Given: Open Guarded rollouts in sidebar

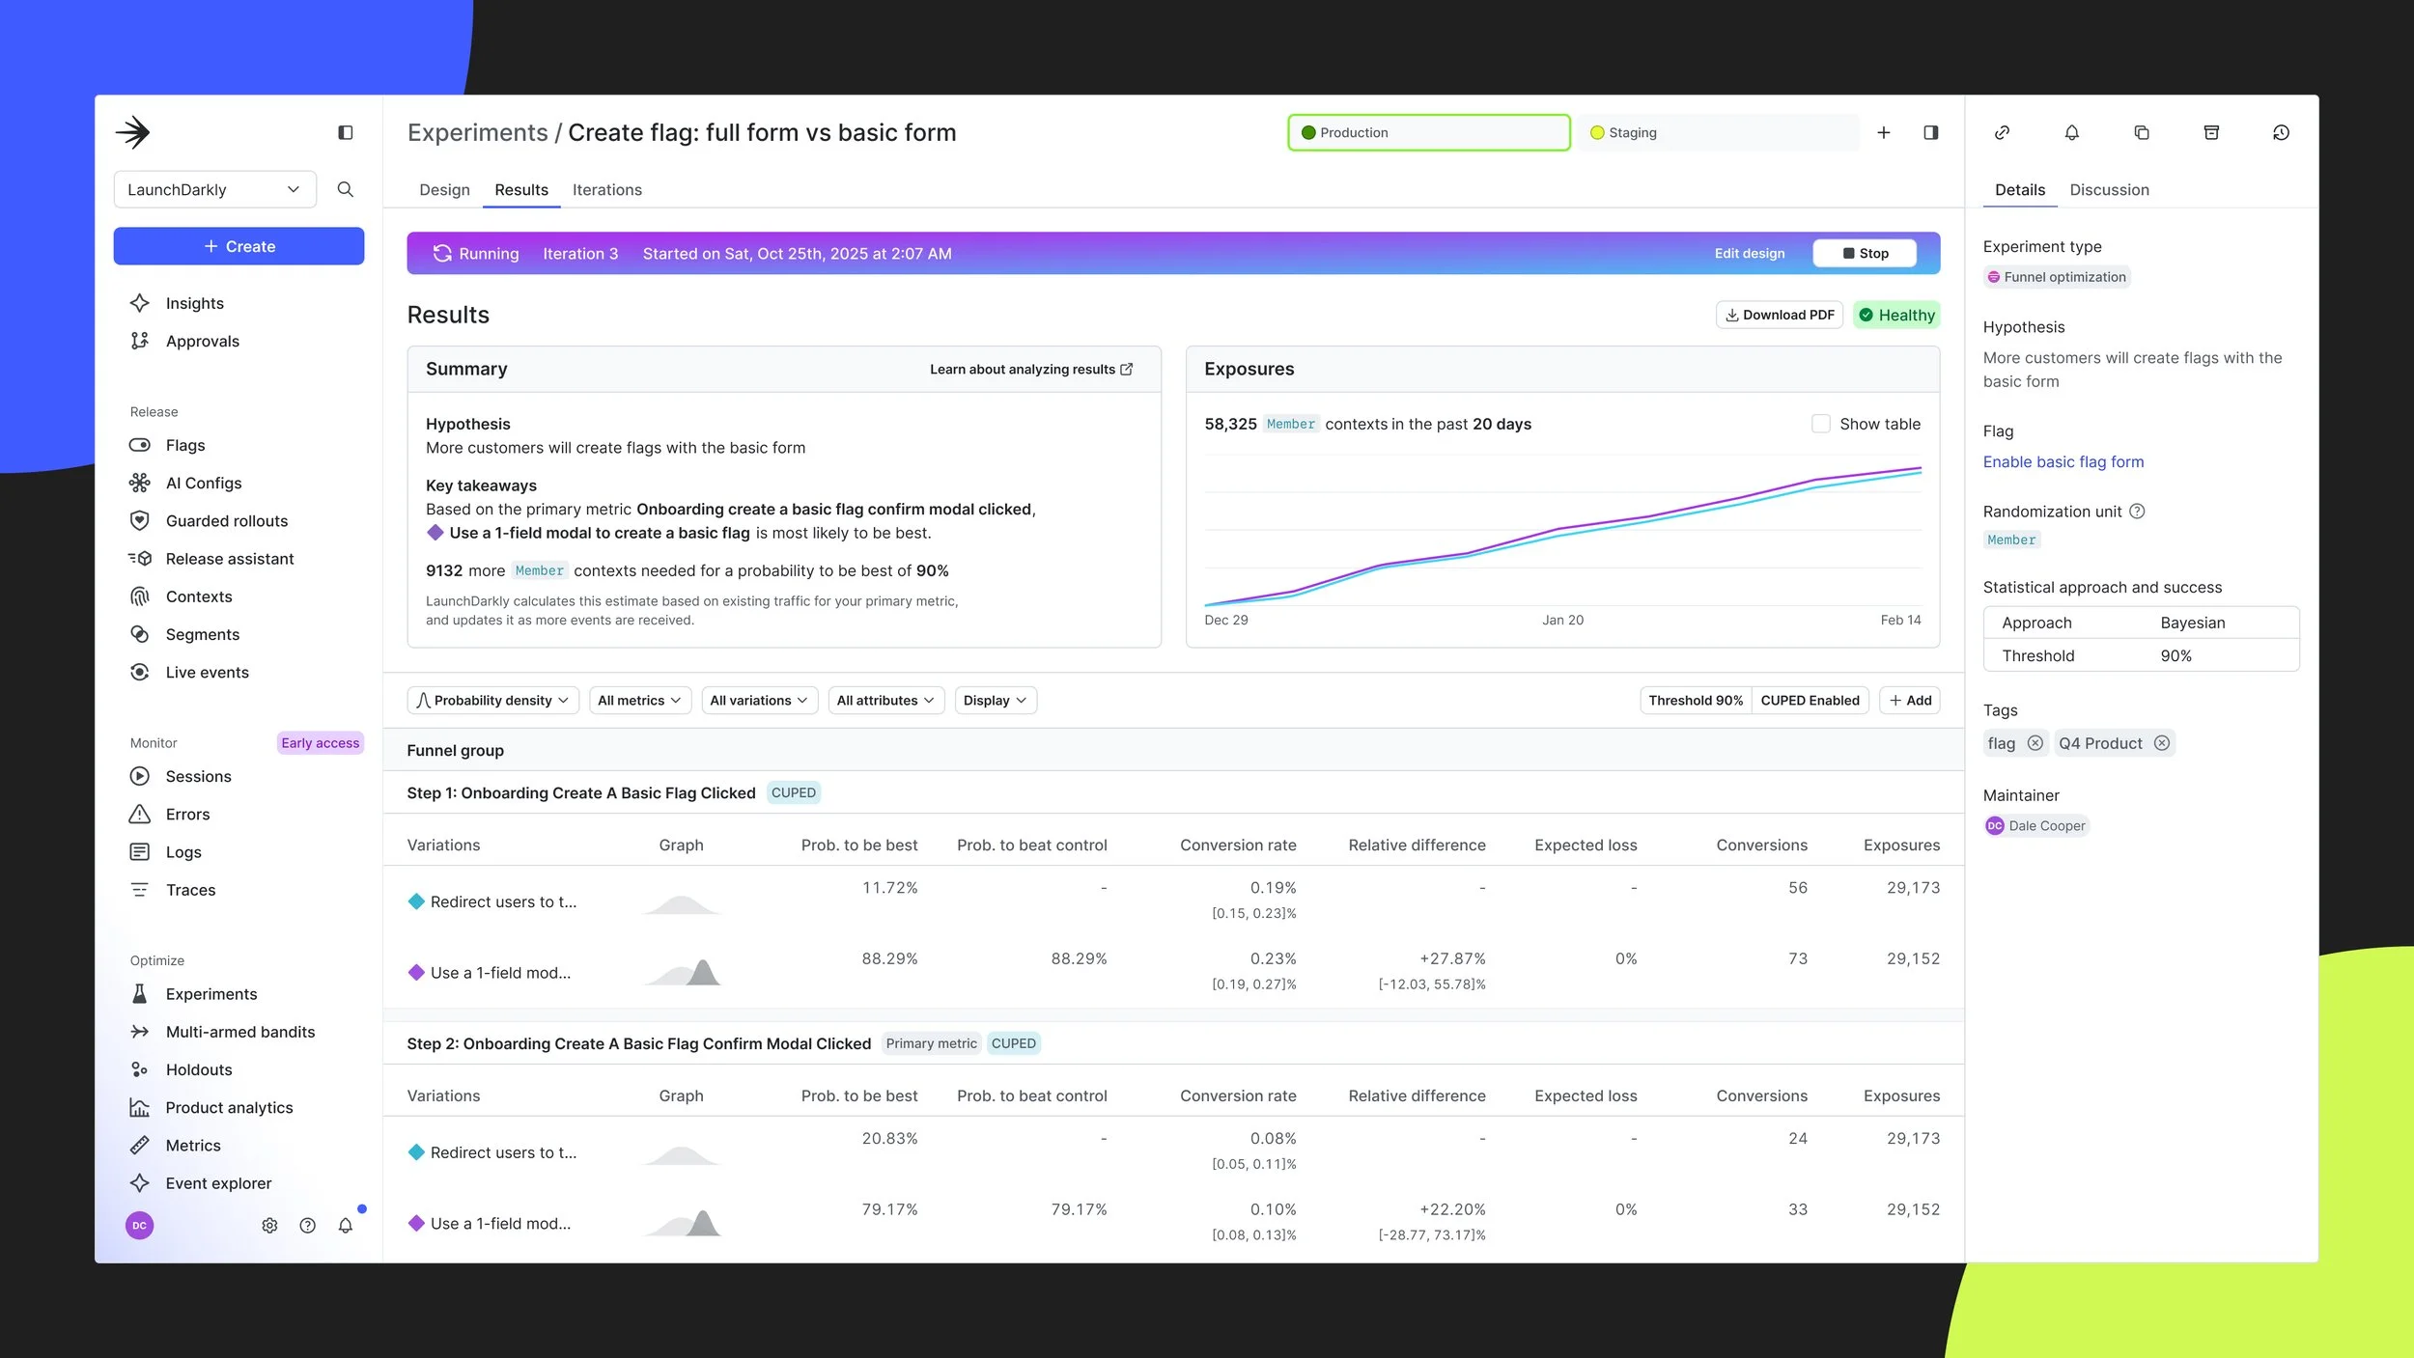Looking at the screenshot, I should point(226,520).
